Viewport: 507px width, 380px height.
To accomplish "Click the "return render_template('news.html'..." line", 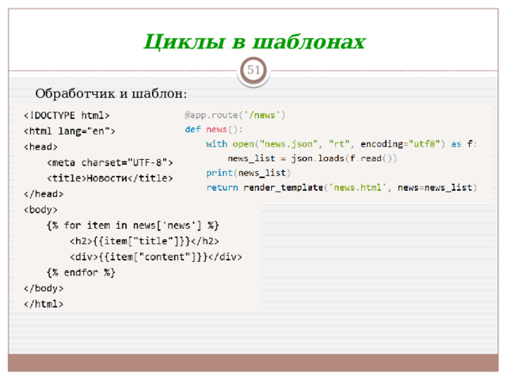I will [341, 188].
